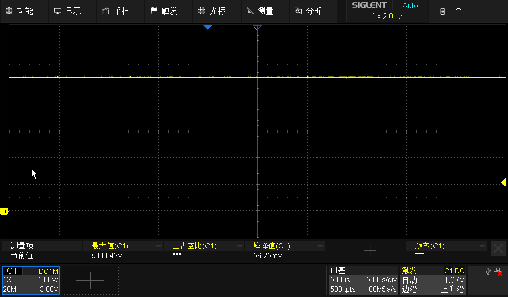Click the f < 2.0Hz frequency counter
The width and height of the screenshot is (508, 297).
387,16
